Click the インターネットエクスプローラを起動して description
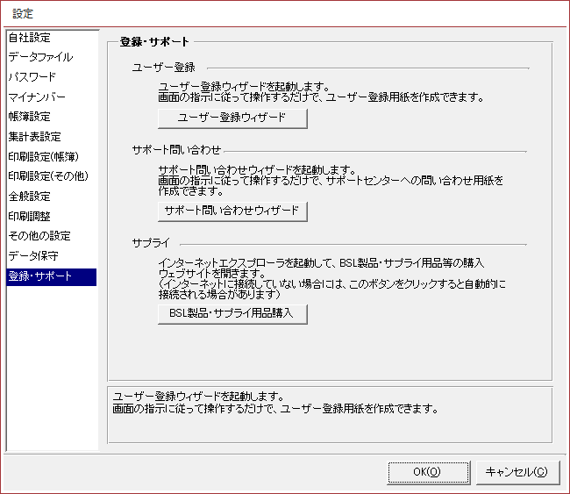 (331, 279)
